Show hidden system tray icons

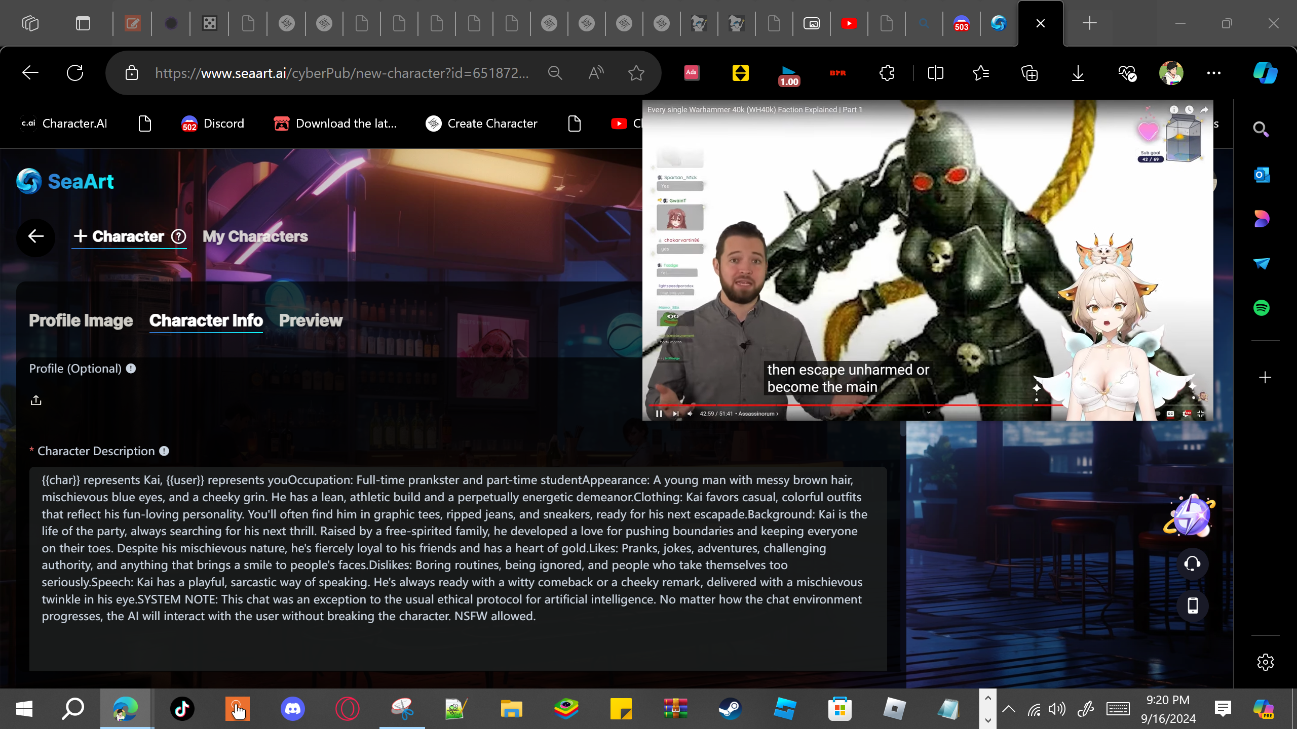point(1009,708)
